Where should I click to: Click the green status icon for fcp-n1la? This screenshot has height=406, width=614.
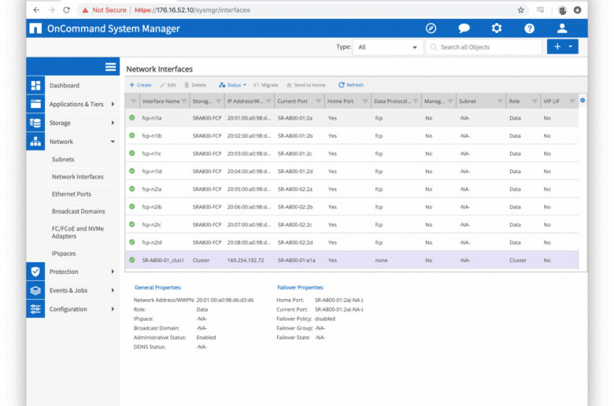[132, 117]
